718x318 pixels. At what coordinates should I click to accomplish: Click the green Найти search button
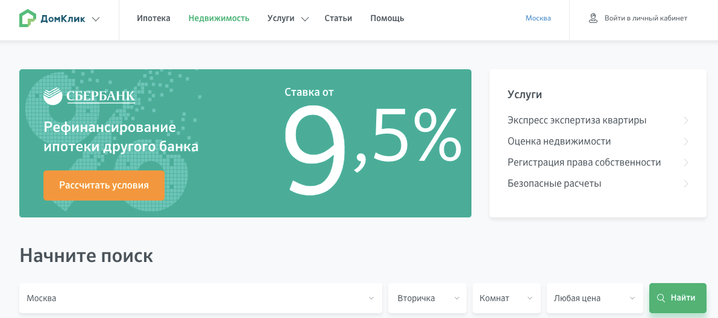[x=678, y=298]
